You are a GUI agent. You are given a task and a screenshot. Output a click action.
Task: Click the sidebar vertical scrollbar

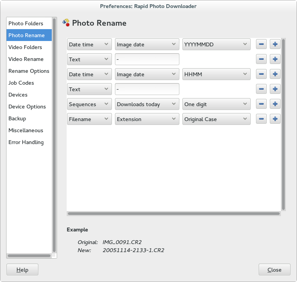tap(54, 135)
